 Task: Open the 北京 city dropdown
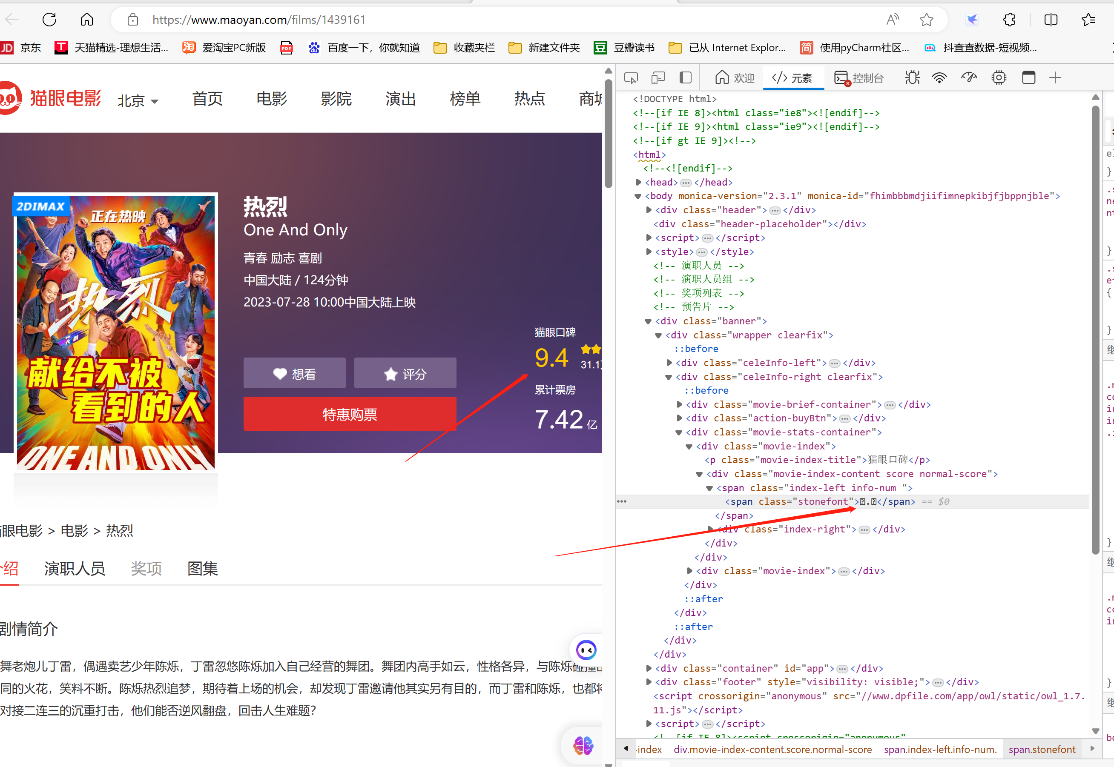pos(138,100)
